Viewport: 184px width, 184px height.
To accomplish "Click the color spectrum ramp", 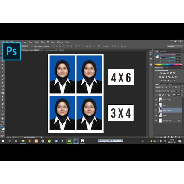I will click(x=168, y=65).
